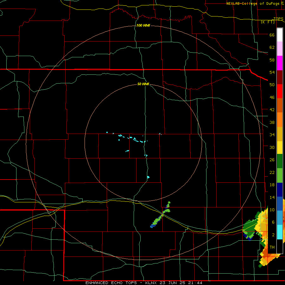Pick the navy legend swatch near 18
285x285 pixels.
280,190
